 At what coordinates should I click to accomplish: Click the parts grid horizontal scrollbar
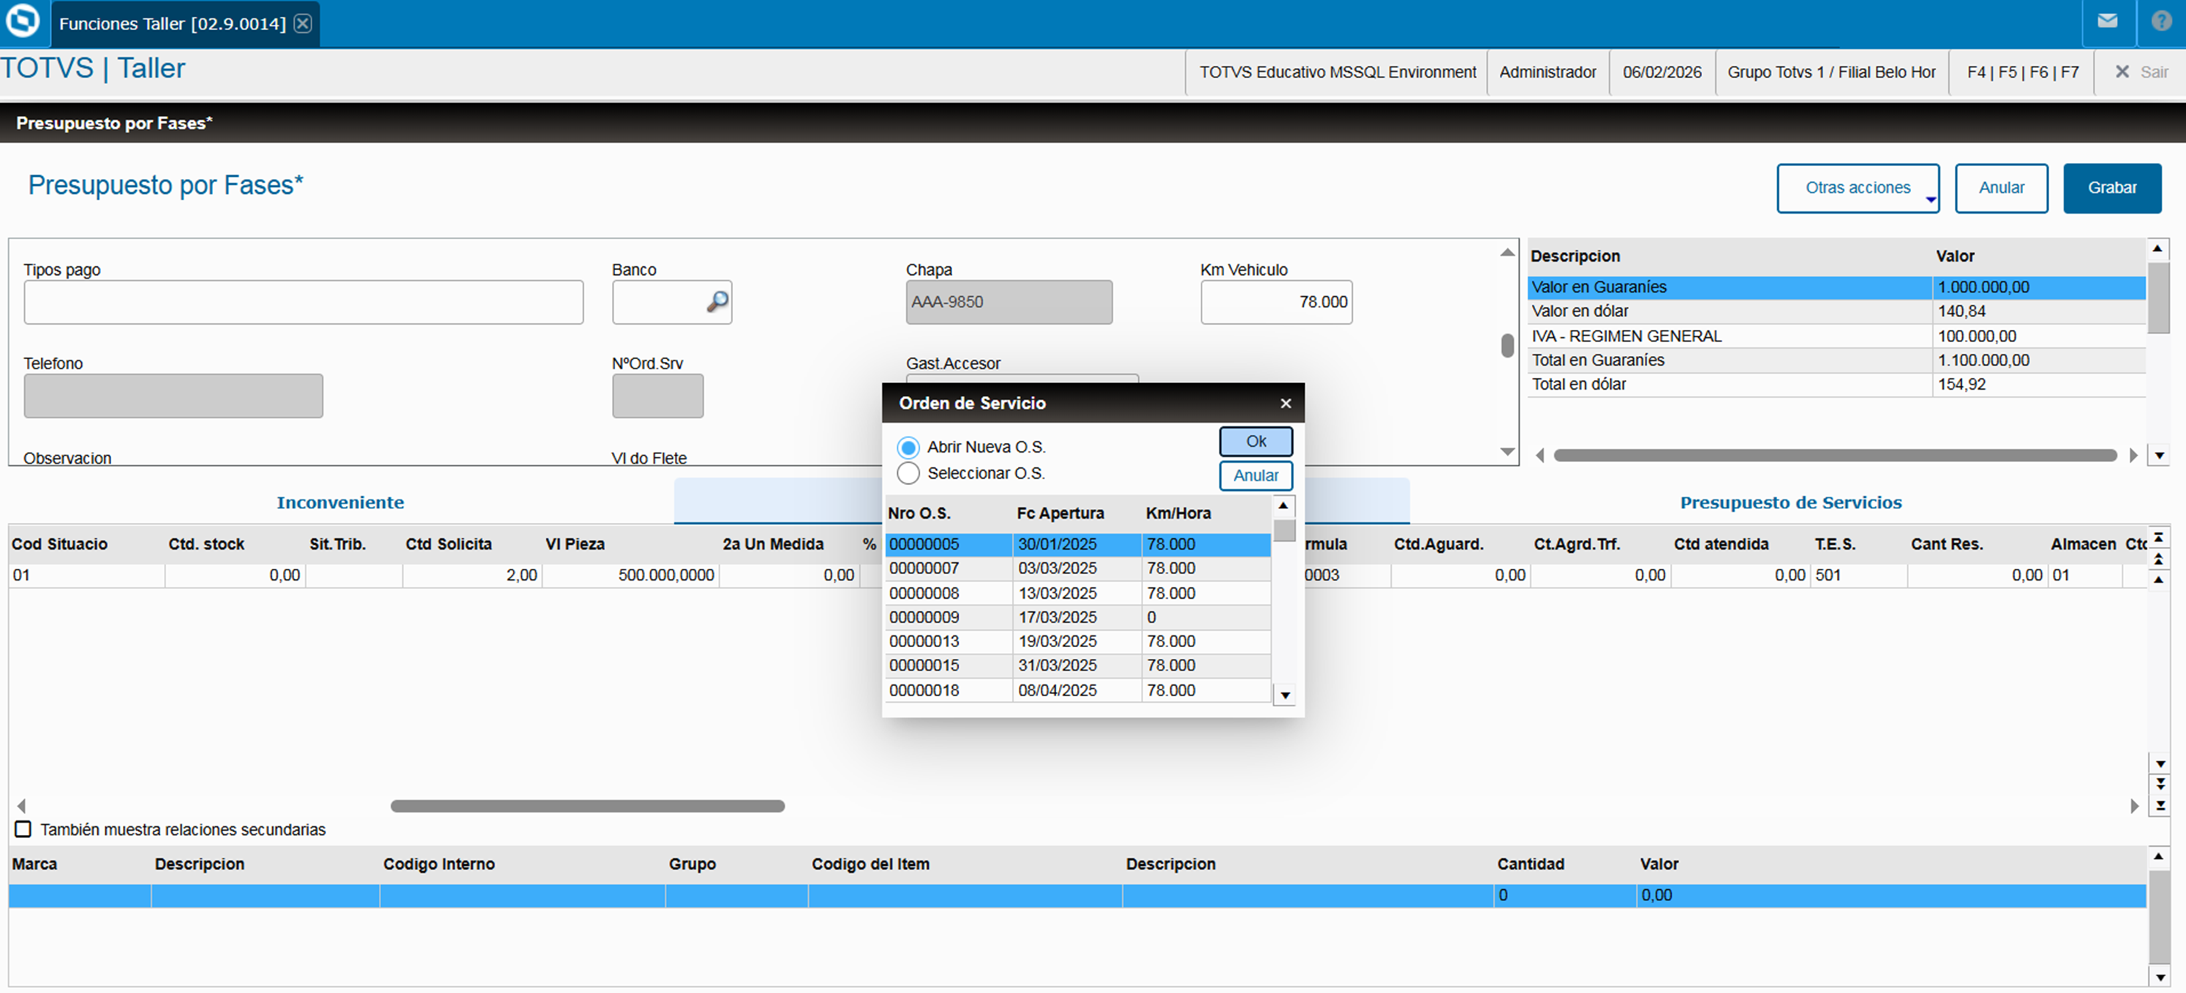(587, 807)
